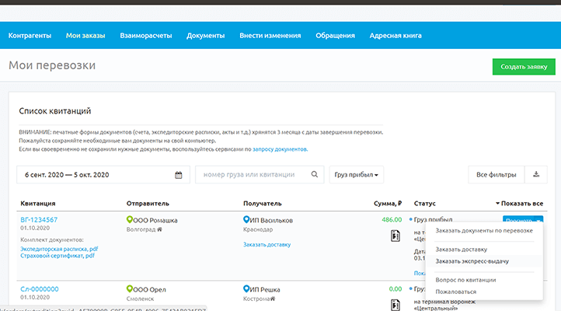Click document icon in ВГ-1234567 sum column
The height and width of the screenshot is (311, 561).
click(x=395, y=236)
